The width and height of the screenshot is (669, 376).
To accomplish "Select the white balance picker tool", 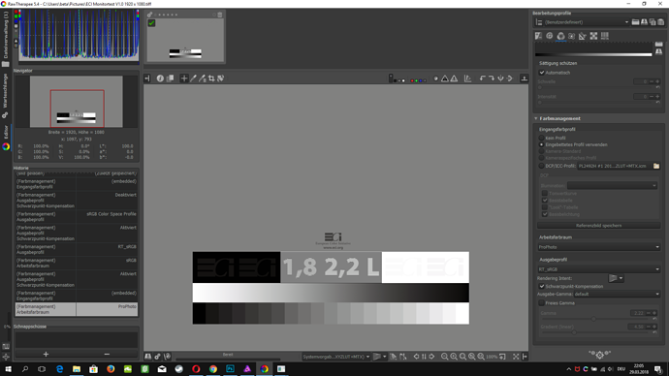I will tap(193, 78).
